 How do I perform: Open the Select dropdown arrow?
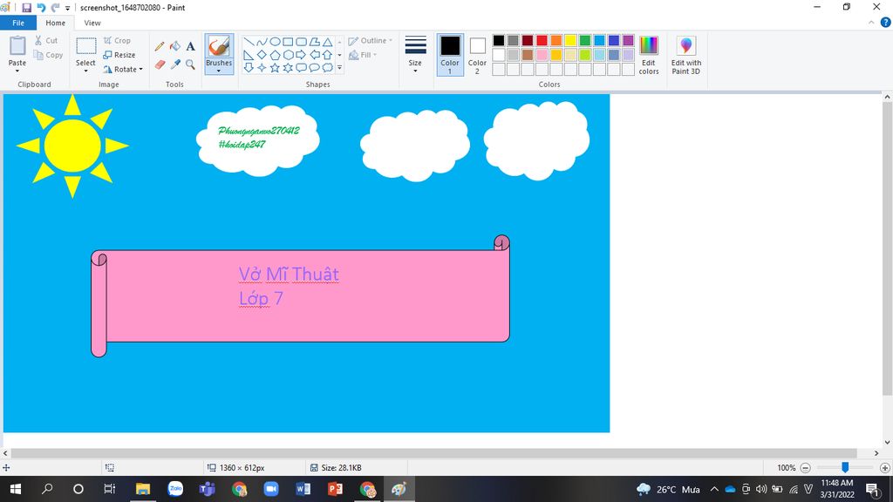coord(85,71)
